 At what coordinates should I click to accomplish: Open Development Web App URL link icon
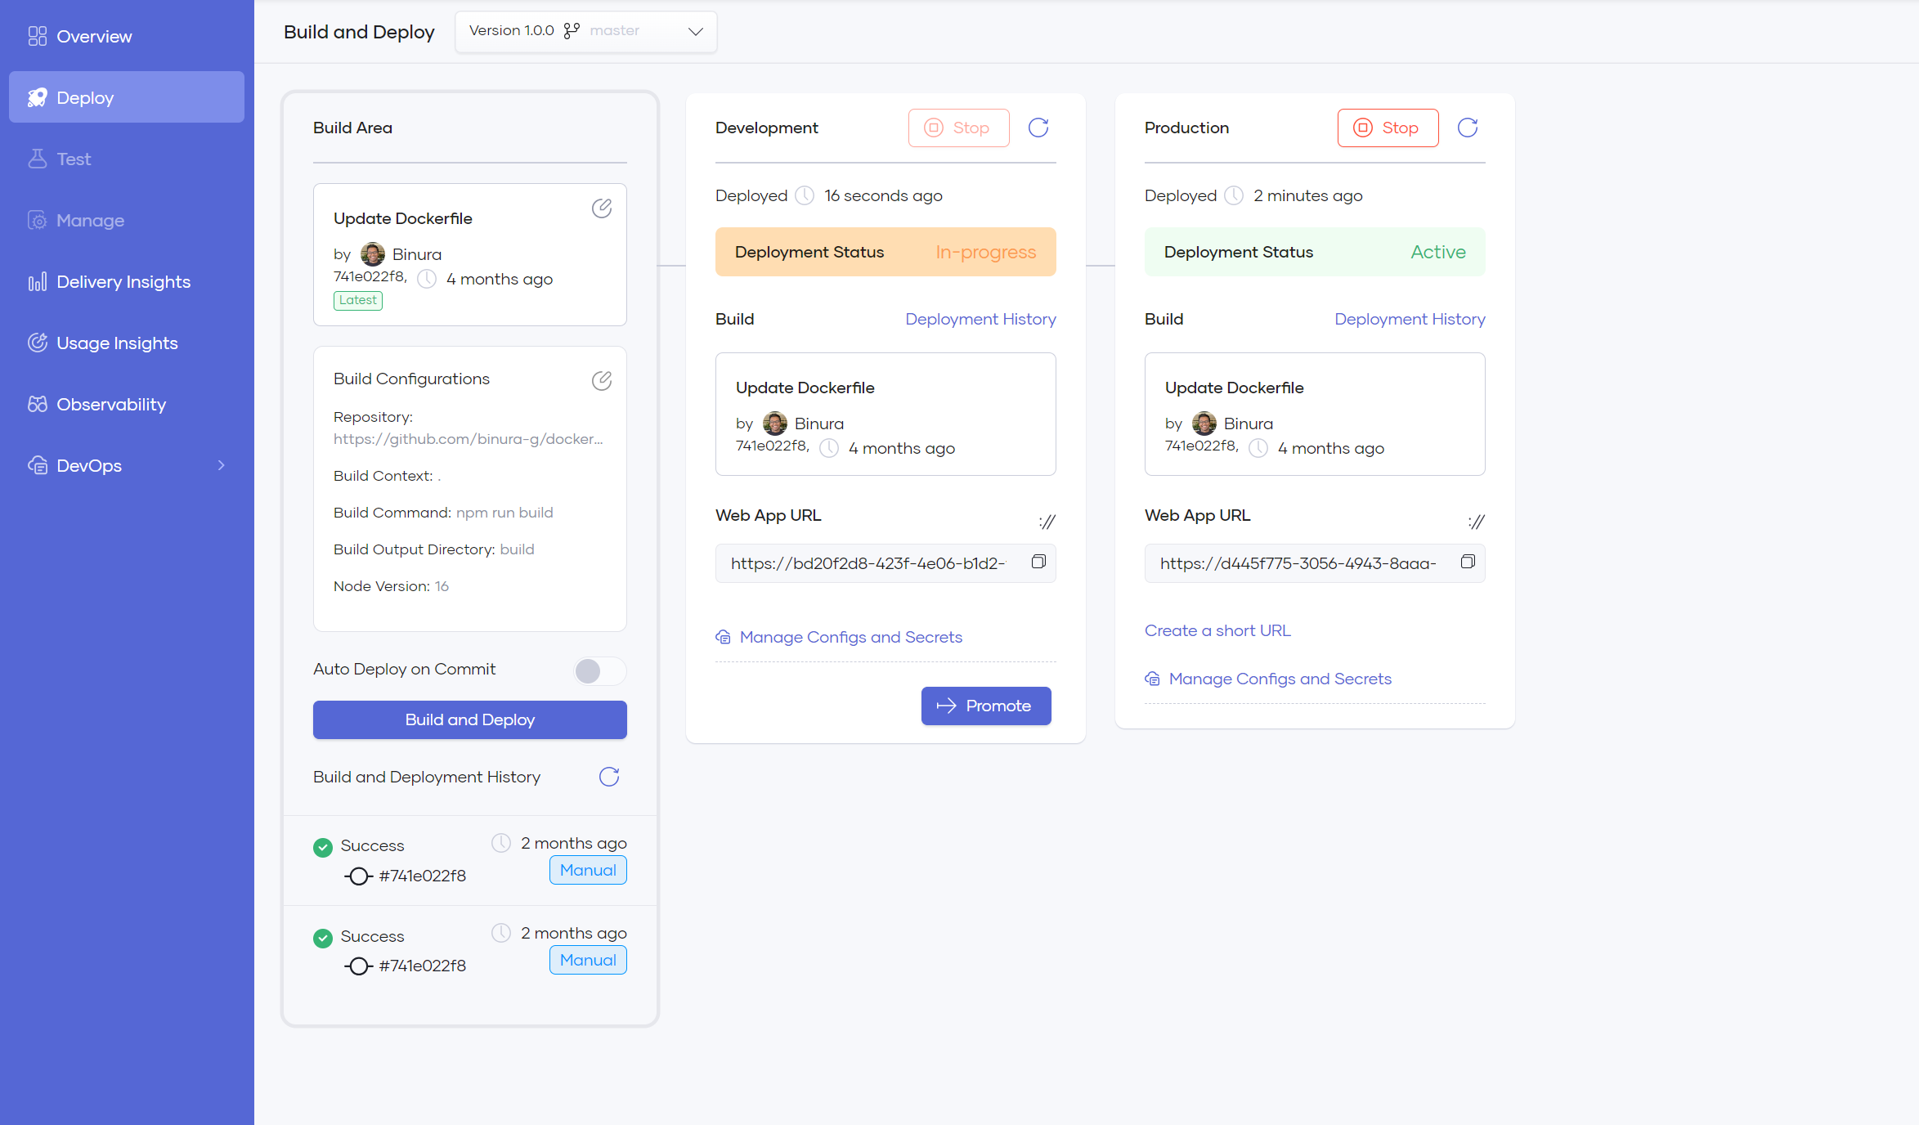[1047, 522]
